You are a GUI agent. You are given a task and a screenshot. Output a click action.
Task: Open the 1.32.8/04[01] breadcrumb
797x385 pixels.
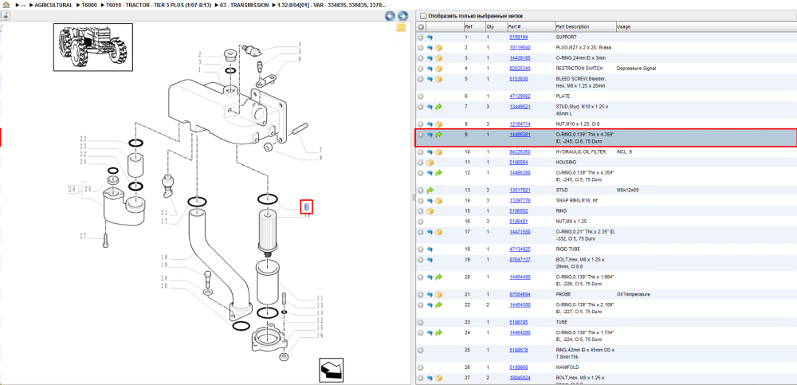332,5
